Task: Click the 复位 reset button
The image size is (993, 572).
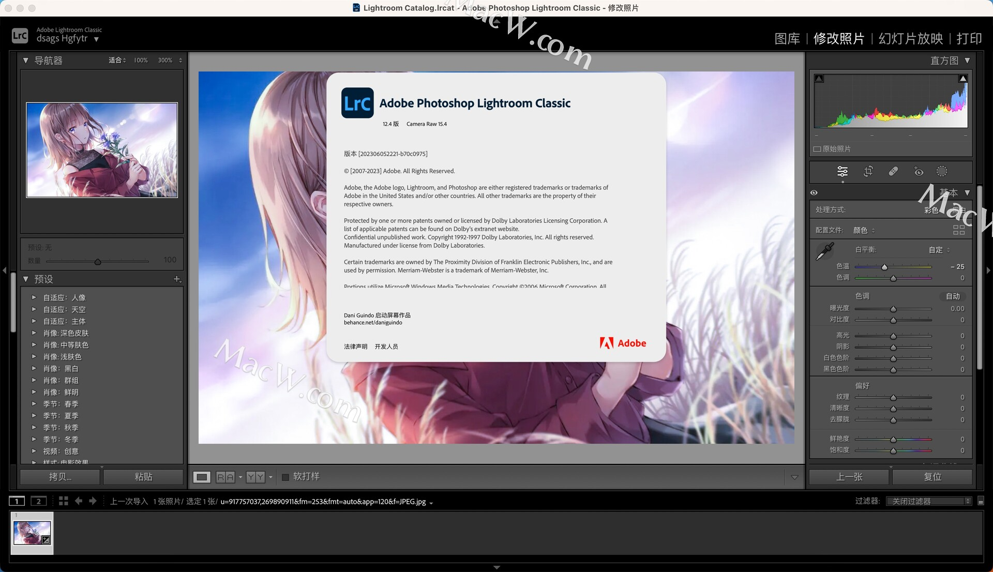Action: [x=932, y=477]
